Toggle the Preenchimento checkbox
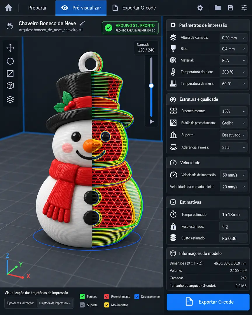This screenshot has height=315, width=252. (106, 297)
